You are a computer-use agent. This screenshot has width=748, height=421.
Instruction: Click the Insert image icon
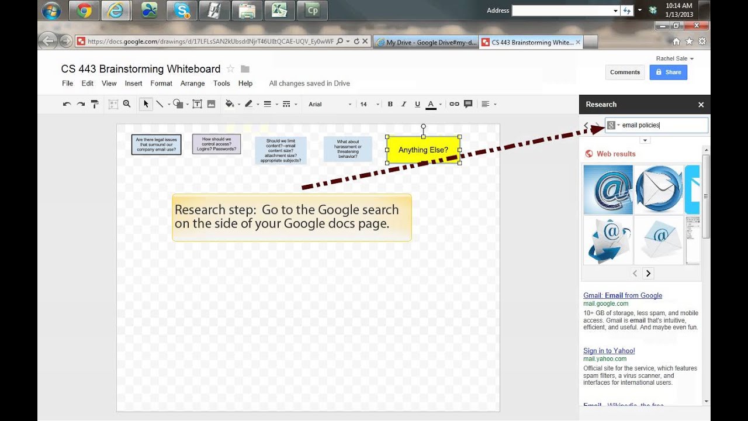[x=211, y=104]
